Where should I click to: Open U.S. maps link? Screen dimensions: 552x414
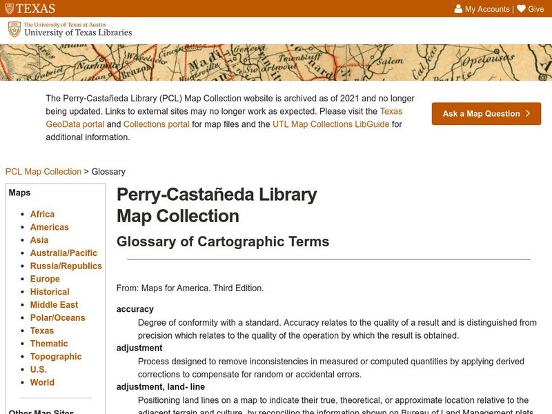(x=39, y=369)
